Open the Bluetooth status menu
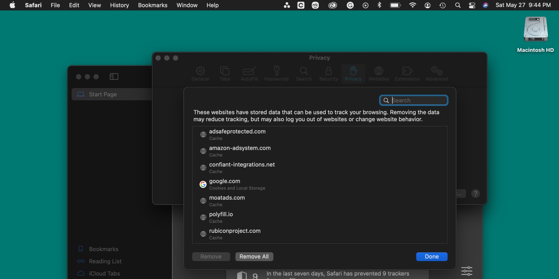This screenshot has height=279, width=559. click(x=379, y=5)
